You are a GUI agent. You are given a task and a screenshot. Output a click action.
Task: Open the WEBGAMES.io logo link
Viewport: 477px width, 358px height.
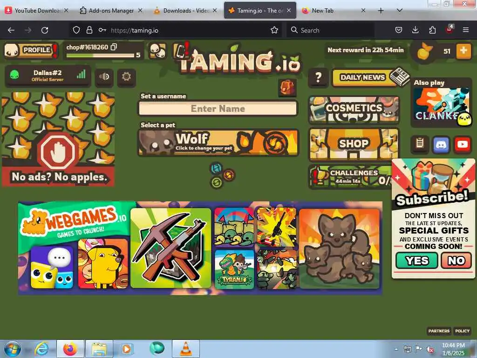pyautogui.click(x=73, y=221)
